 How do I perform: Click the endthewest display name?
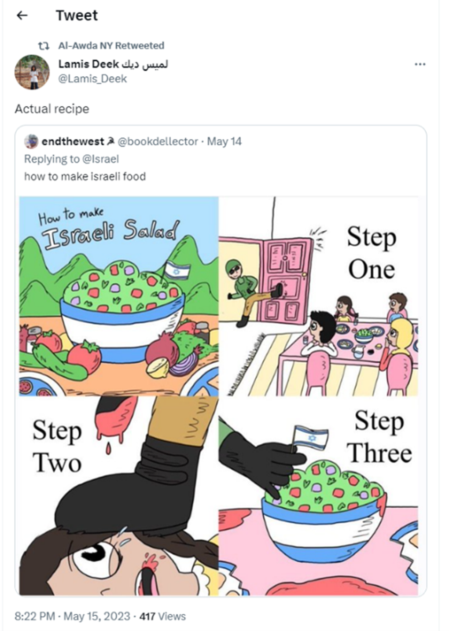point(73,141)
